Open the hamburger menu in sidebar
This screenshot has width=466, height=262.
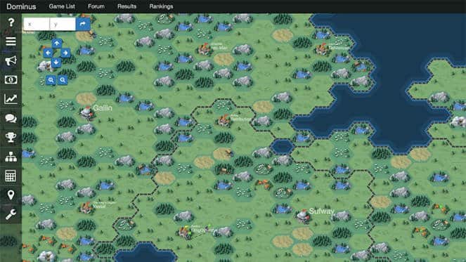11,41
